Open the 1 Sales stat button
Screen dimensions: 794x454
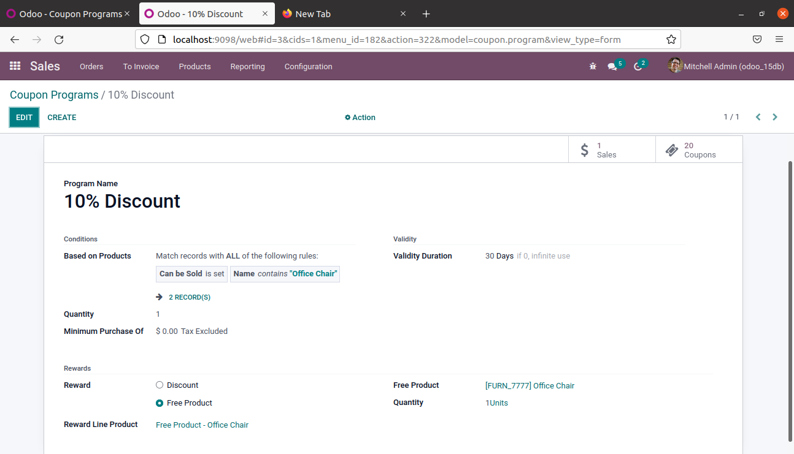tap(612, 149)
